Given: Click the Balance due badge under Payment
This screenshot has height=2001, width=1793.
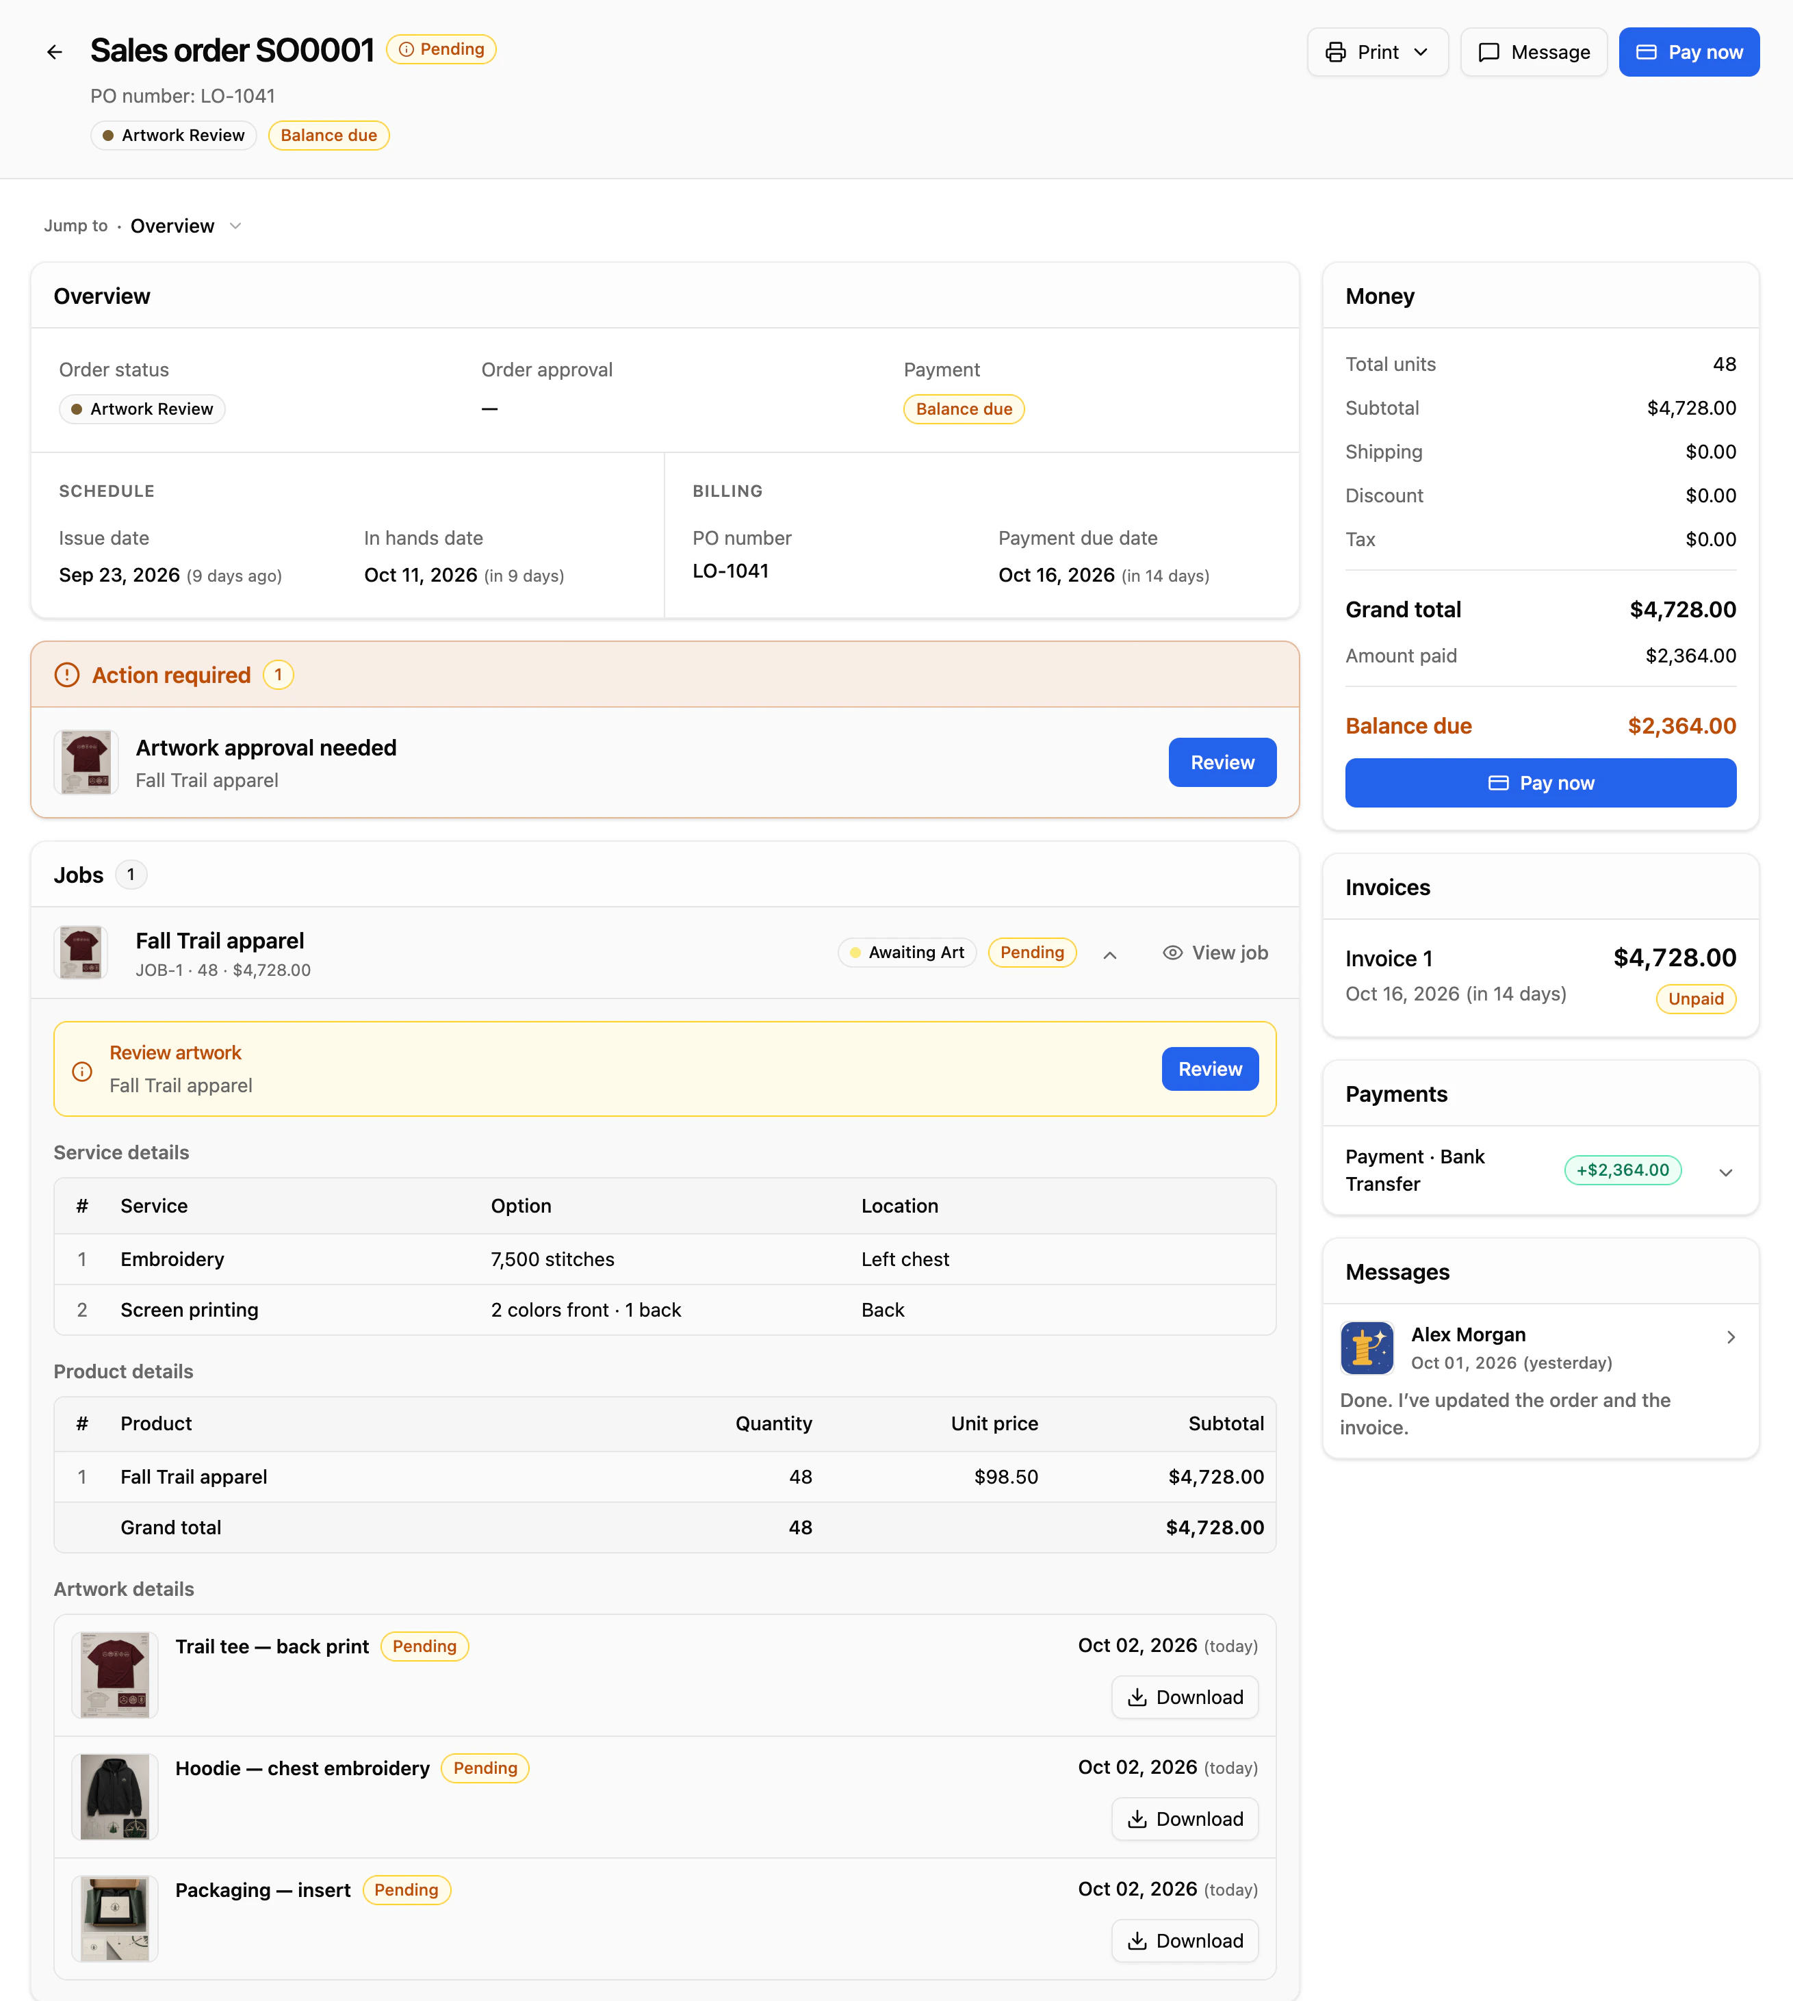Looking at the screenshot, I should pos(964,409).
